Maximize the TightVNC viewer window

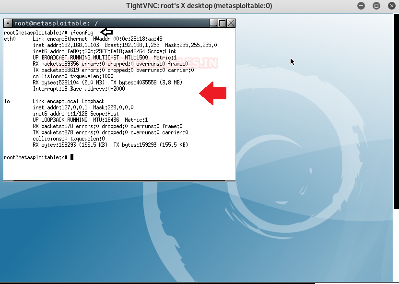[x=376, y=6]
